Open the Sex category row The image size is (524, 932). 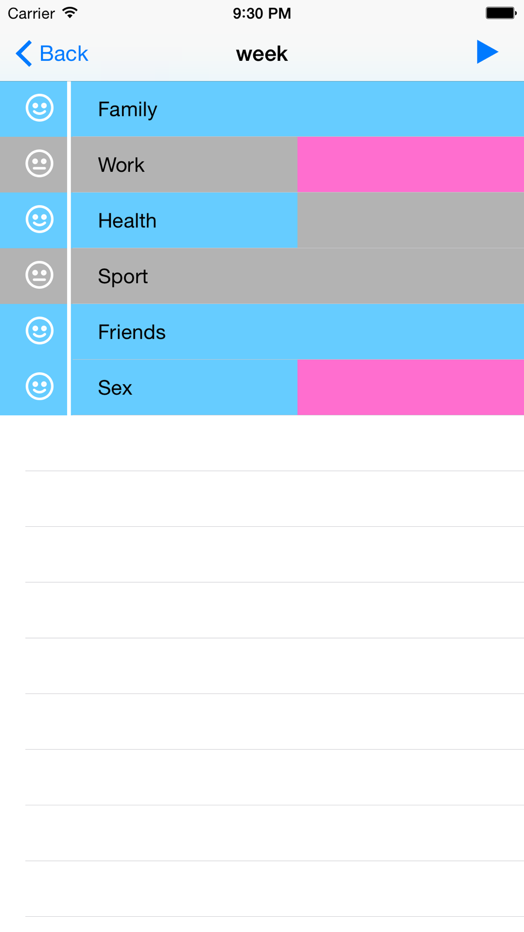pyautogui.click(x=115, y=388)
